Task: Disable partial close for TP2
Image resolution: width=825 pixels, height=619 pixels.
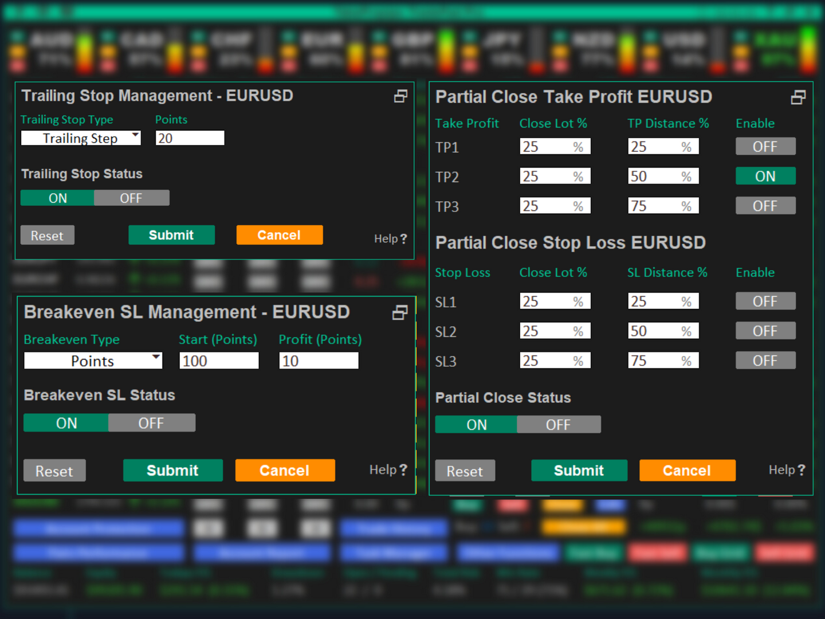Action: pos(765,176)
